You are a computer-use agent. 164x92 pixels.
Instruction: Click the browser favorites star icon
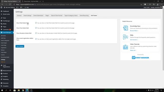[150, 4]
